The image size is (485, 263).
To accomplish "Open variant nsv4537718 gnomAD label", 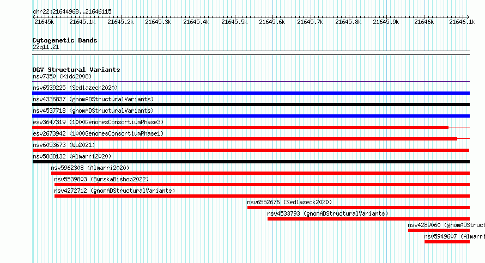I will 93,111.
